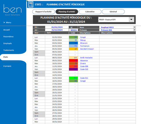The height and width of the screenshot is (124, 141).
Task: Open Paramètres in the sidebar
Action: pos(8,37)
